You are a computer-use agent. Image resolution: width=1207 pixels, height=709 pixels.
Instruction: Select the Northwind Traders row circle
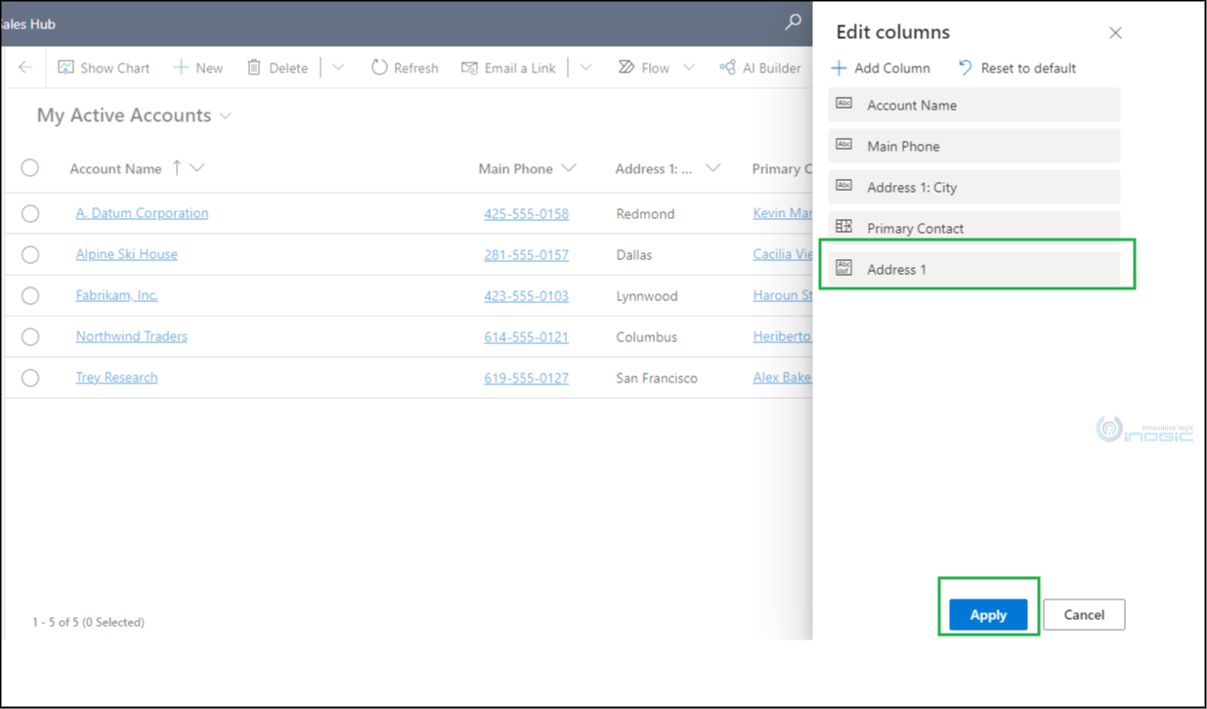click(30, 336)
